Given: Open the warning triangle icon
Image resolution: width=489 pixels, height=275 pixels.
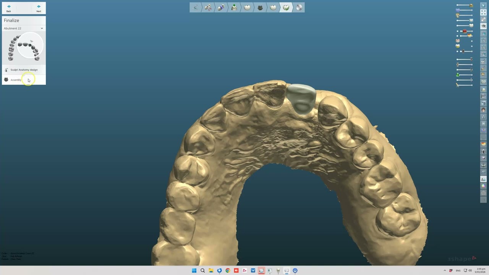Looking at the screenshot, I should [x=483, y=117].
